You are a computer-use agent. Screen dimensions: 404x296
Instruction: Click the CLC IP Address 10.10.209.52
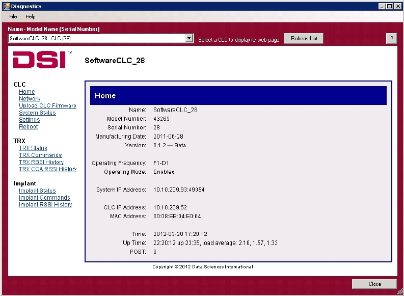(170, 207)
